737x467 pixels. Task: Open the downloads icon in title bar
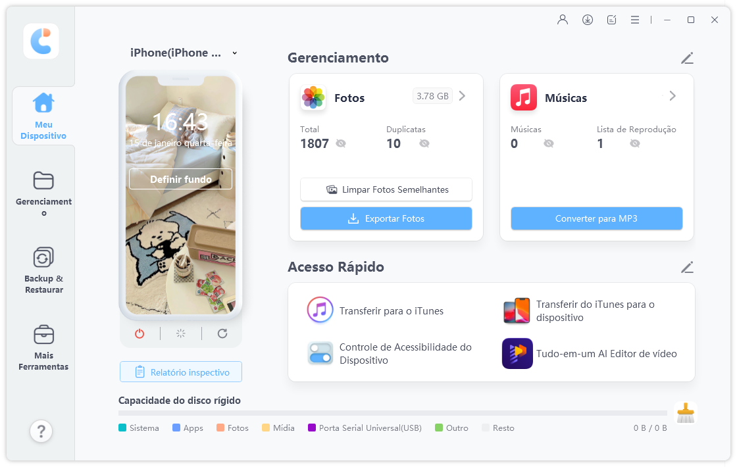click(587, 20)
